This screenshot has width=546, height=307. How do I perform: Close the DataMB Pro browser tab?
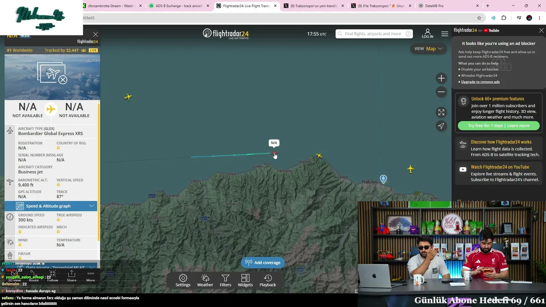pos(476,6)
